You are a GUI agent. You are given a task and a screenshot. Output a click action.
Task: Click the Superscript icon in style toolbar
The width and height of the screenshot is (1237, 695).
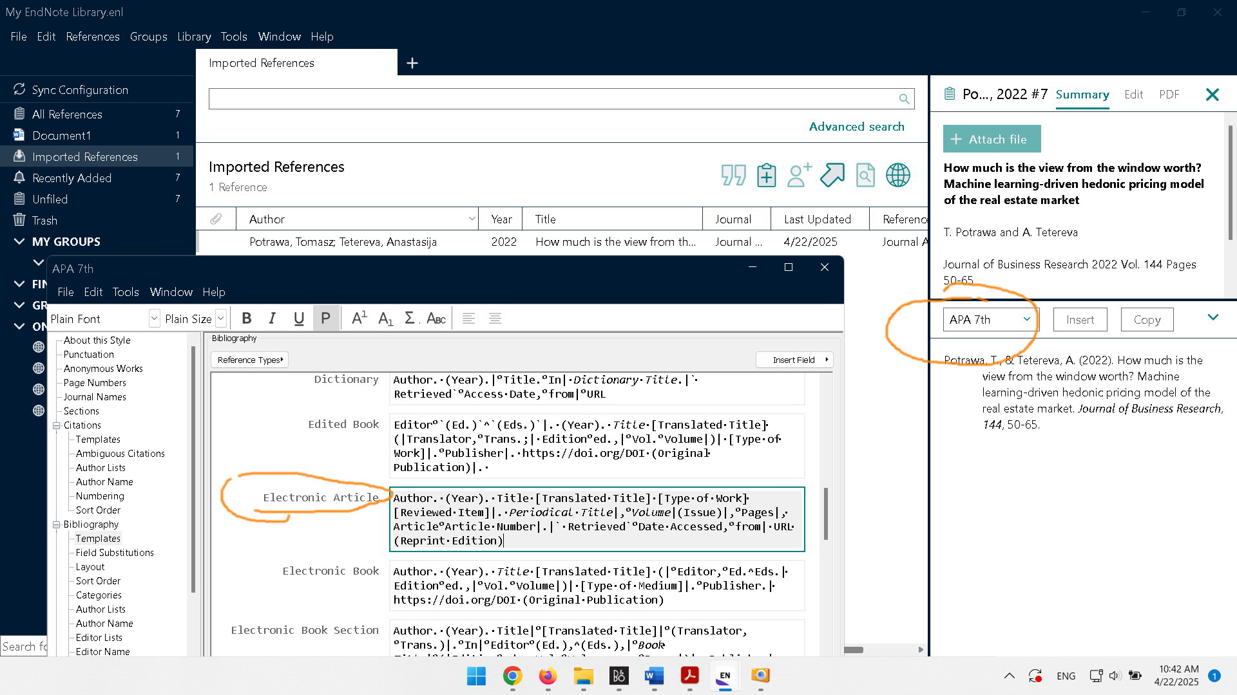point(359,319)
